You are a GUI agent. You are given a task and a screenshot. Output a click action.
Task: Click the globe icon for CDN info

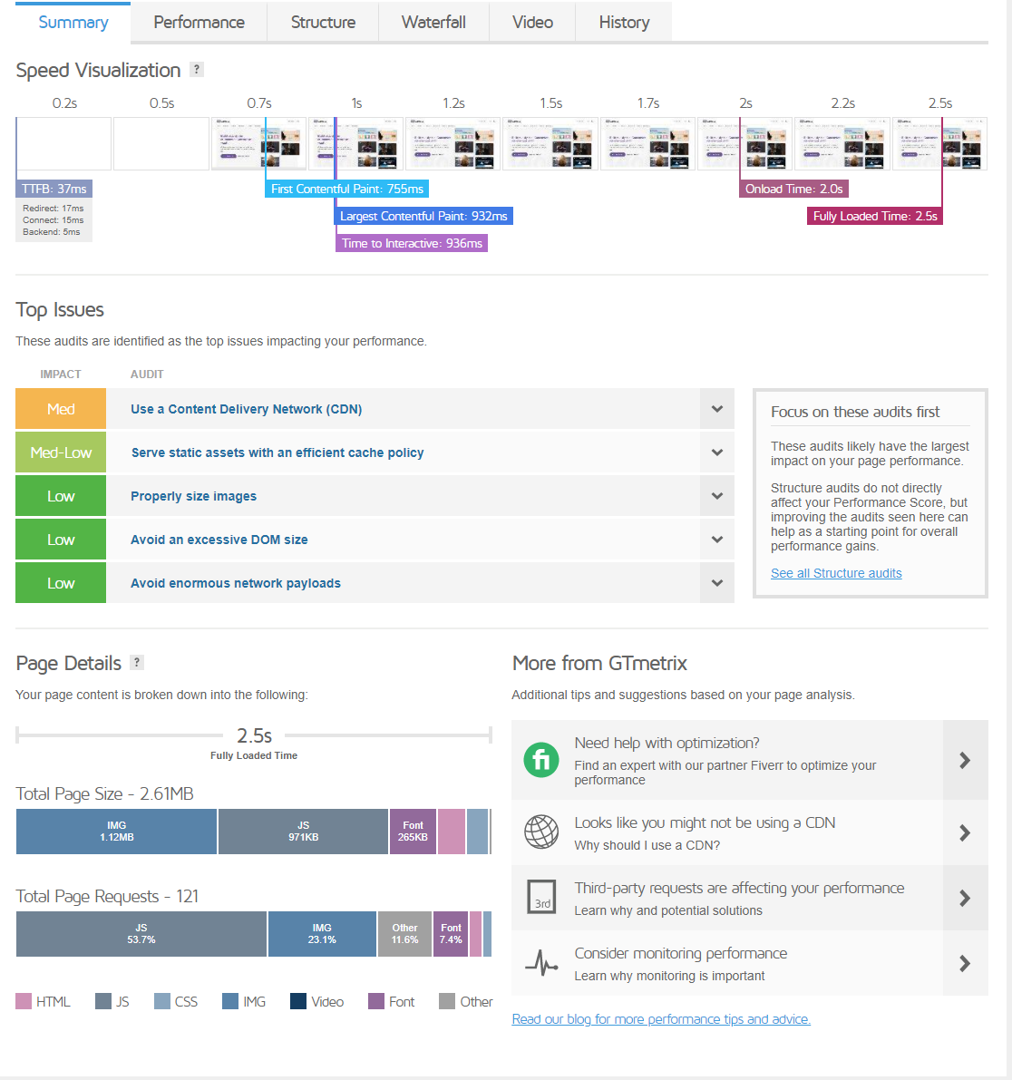point(541,832)
